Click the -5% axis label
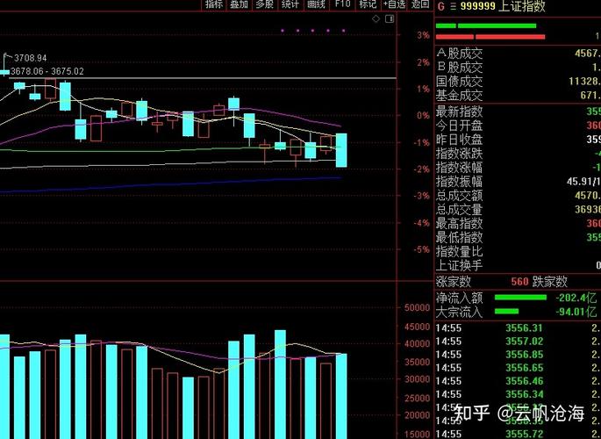The width and height of the screenshot is (601, 439). (422, 249)
